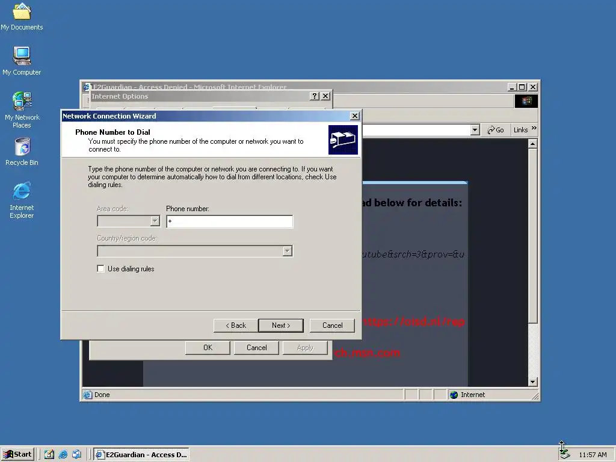
Task: Expand the Links toolbar chevron
Action: click(x=534, y=128)
